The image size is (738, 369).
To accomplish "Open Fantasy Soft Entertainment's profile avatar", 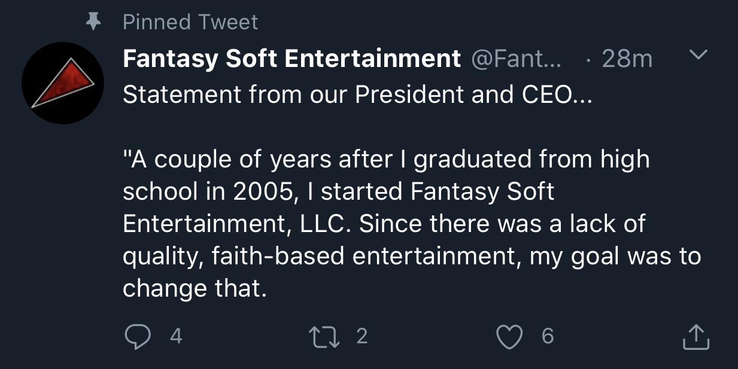I will tap(62, 83).
